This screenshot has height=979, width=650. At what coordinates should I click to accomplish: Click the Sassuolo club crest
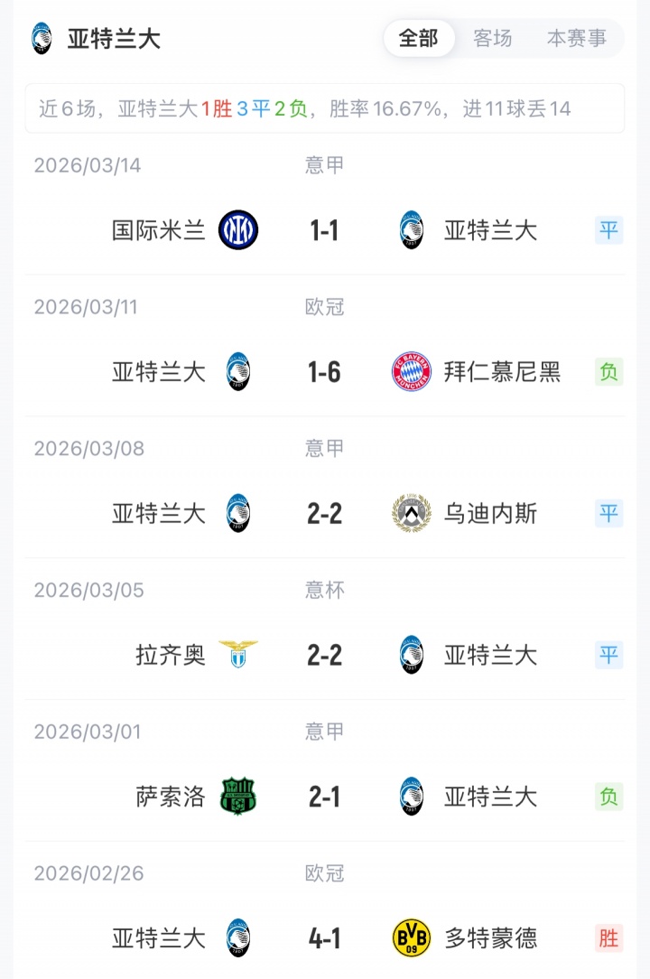pos(238,797)
